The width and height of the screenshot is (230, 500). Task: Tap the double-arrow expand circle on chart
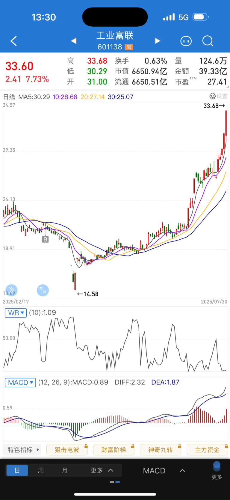point(12,290)
